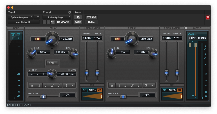Toggle the L Delay LINK button
The width and height of the screenshot is (217, 114).
click(38, 39)
